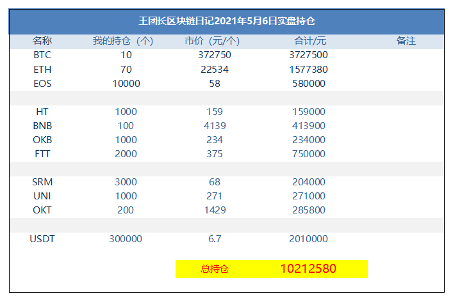Select the 'HT' name cell
This screenshot has height=301, width=453.
[42, 111]
